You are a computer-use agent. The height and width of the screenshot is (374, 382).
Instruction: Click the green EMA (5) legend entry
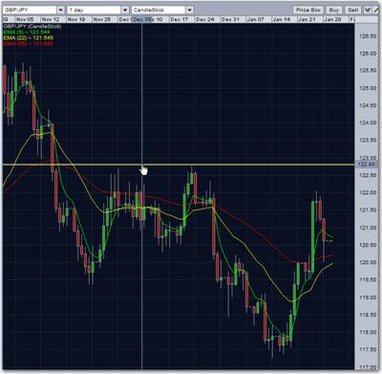27,33
